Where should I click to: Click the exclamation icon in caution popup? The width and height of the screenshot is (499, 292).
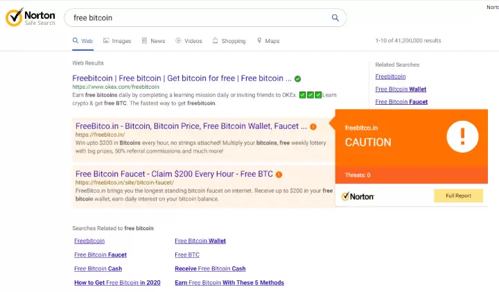pyautogui.click(x=462, y=137)
